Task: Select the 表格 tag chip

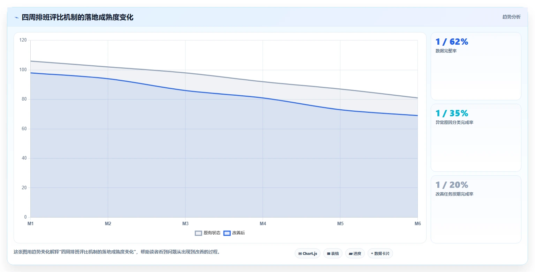Action: [333, 253]
